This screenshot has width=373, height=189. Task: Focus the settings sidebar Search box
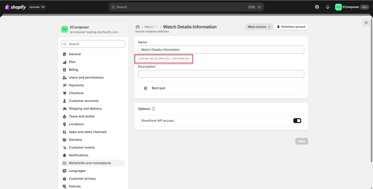(93, 44)
